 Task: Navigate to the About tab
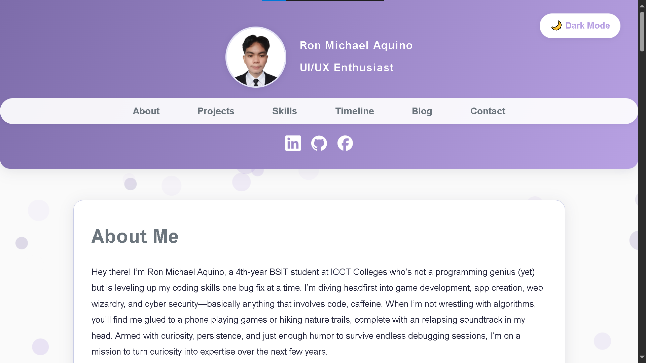pyautogui.click(x=146, y=111)
